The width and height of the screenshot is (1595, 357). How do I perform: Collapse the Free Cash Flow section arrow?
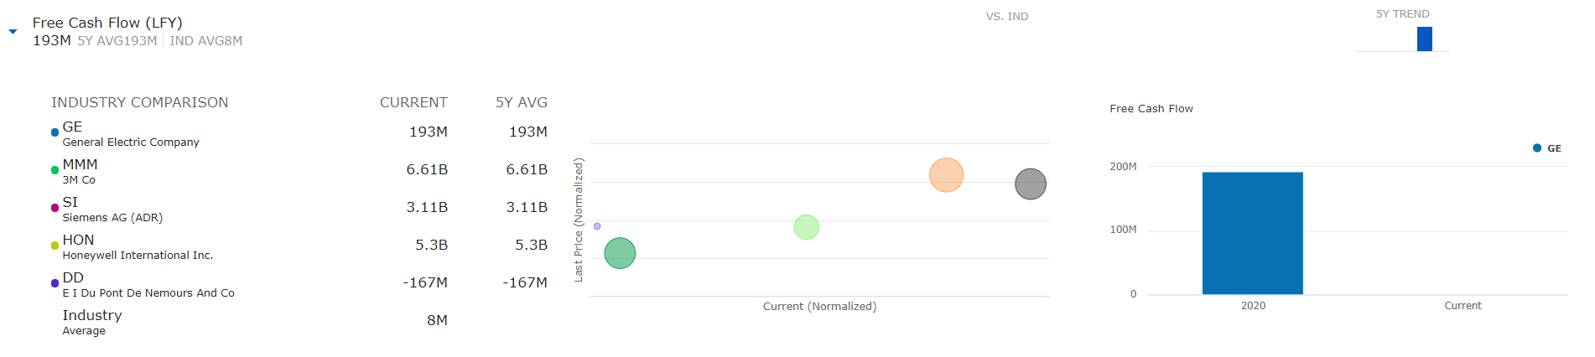click(x=13, y=32)
